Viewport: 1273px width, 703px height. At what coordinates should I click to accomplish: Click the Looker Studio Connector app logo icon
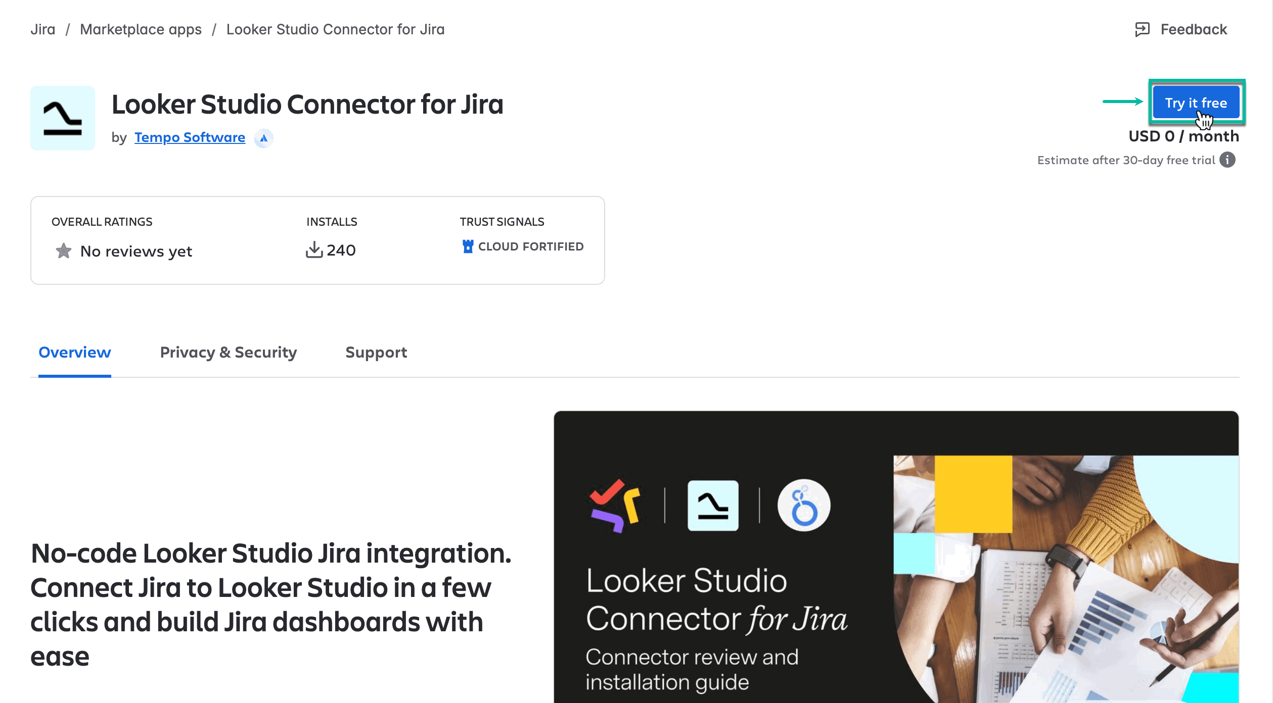62,118
